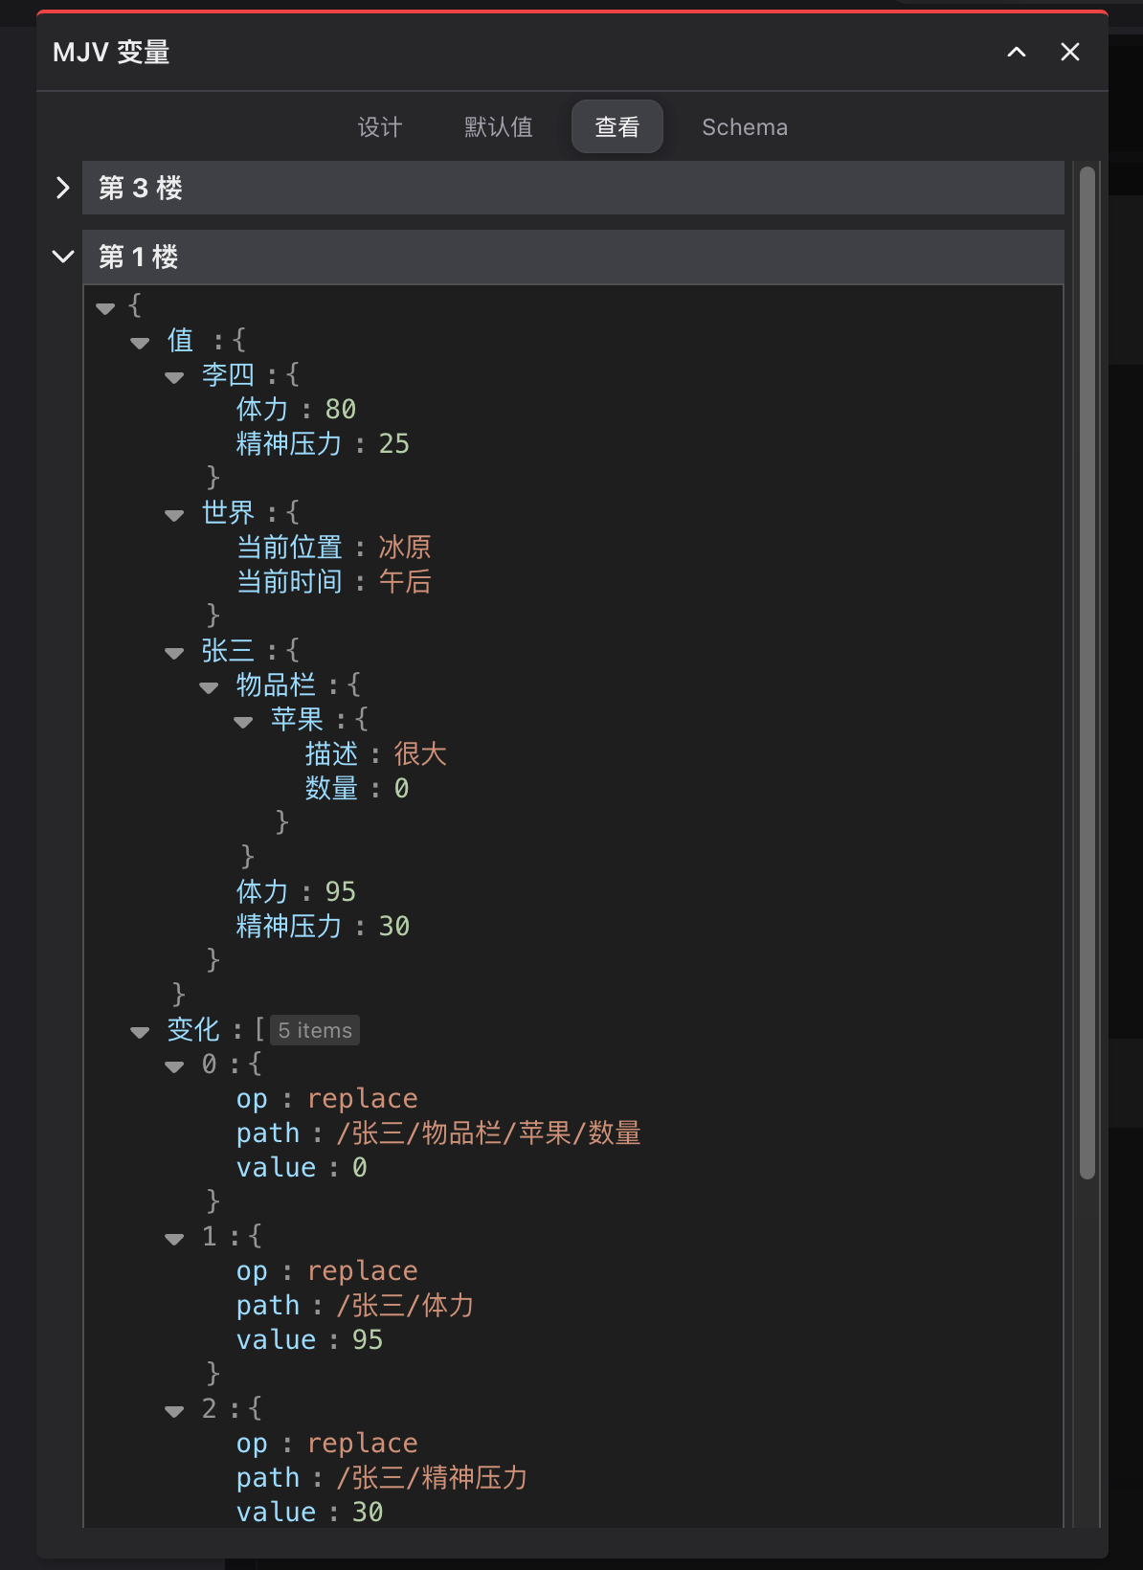Viewport: 1143px width, 1570px height.
Task: Collapse the 苹果 node
Action: [243, 722]
